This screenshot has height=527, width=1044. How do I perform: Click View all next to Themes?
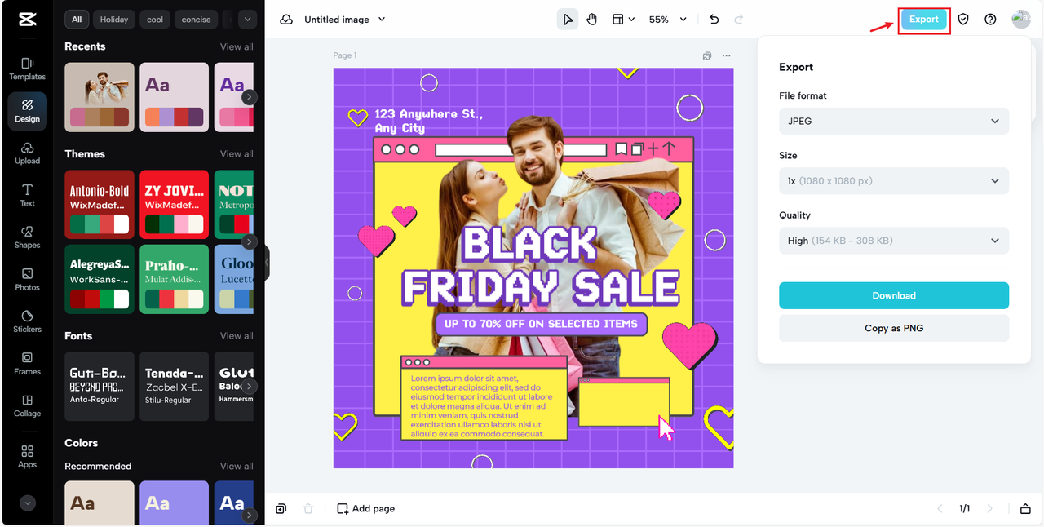(237, 153)
